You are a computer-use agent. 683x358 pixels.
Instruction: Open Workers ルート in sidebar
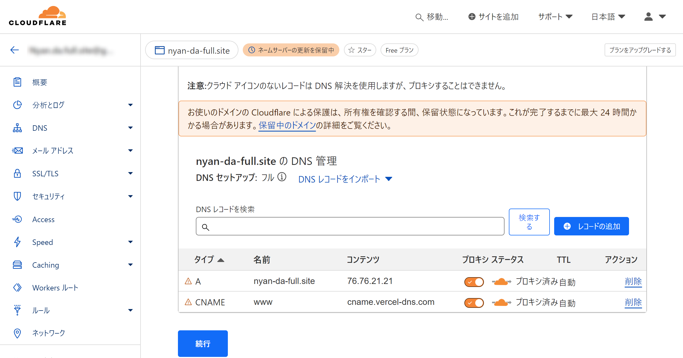click(55, 288)
